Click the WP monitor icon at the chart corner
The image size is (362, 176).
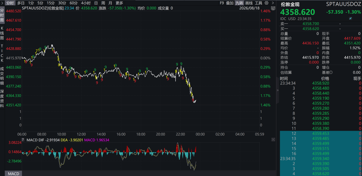click(x=273, y=8)
